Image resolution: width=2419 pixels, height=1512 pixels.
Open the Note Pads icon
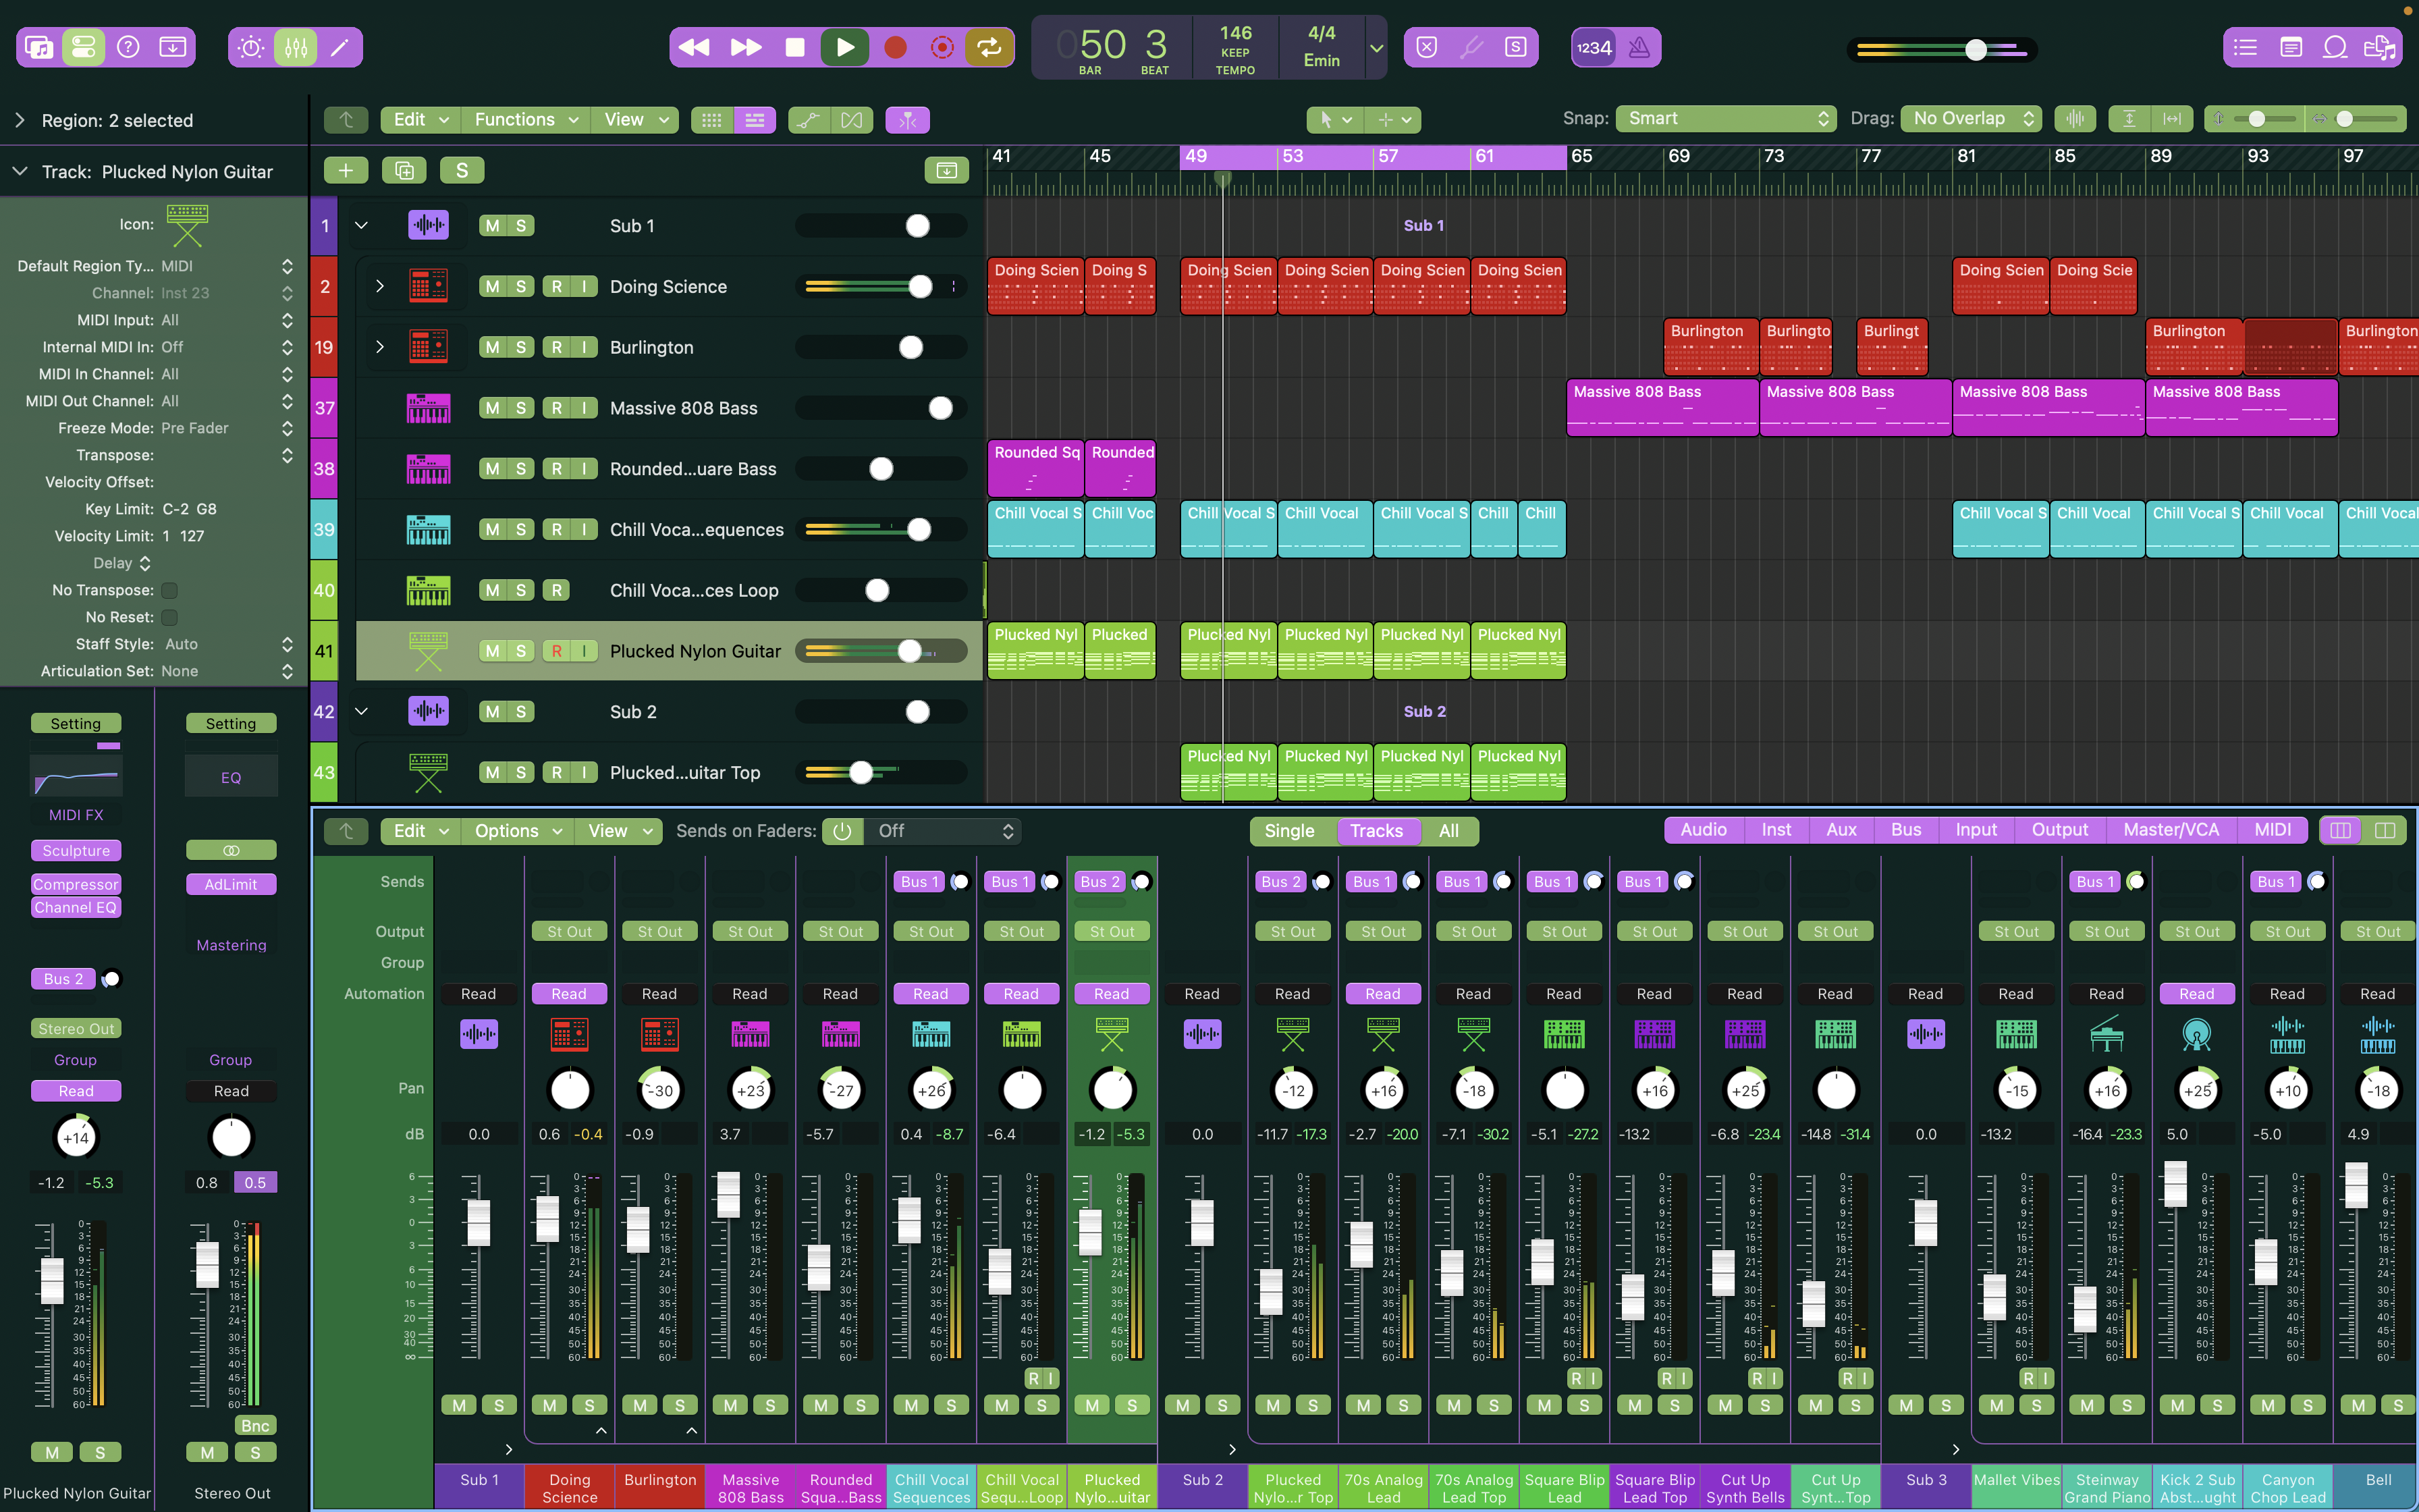tap(2291, 47)
